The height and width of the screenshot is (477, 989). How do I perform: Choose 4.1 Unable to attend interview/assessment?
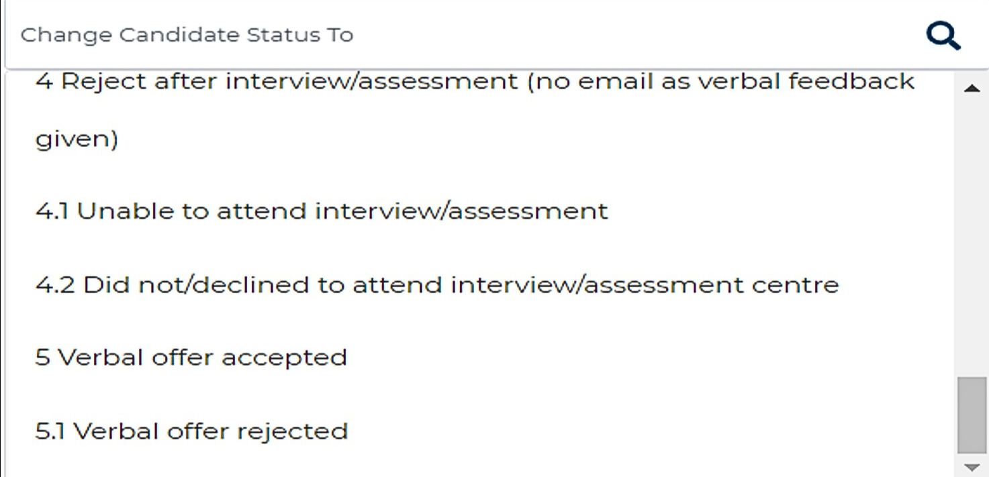click(x=322, y=211)
